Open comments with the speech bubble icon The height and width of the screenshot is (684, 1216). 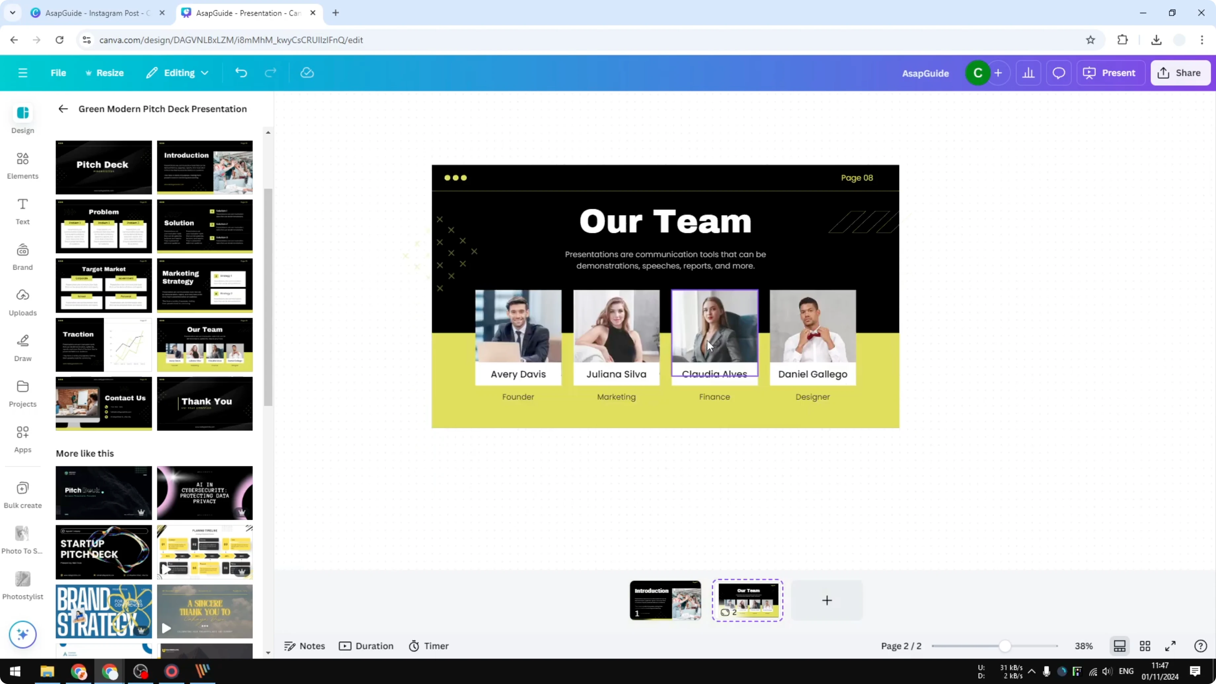pyautogui.click(x=1059, y=73)
